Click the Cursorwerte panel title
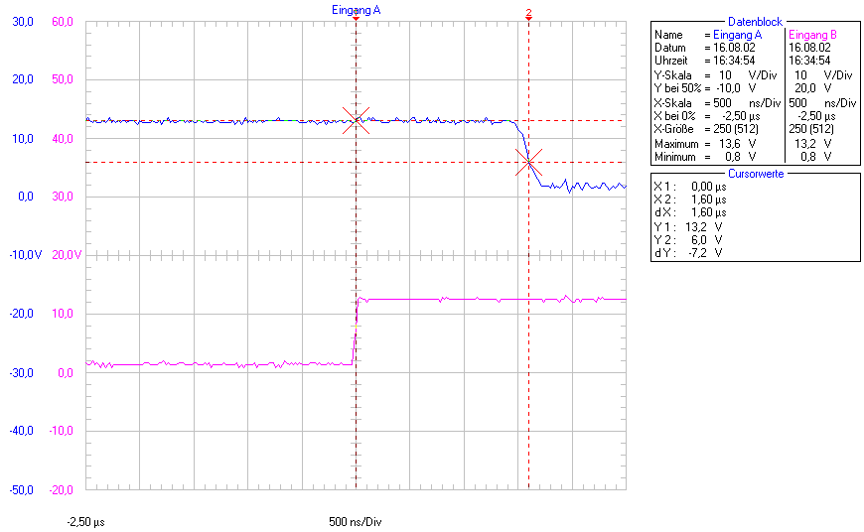This screenshot has width=864, height=532. coord(756,172)
